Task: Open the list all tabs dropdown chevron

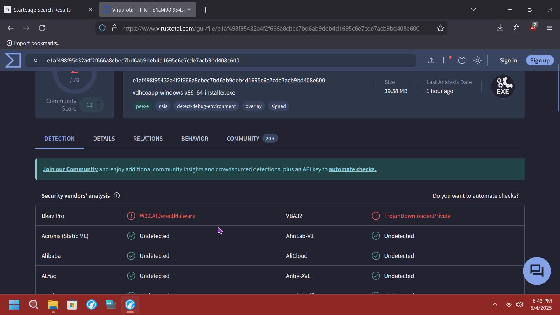Action: point(473,10)
